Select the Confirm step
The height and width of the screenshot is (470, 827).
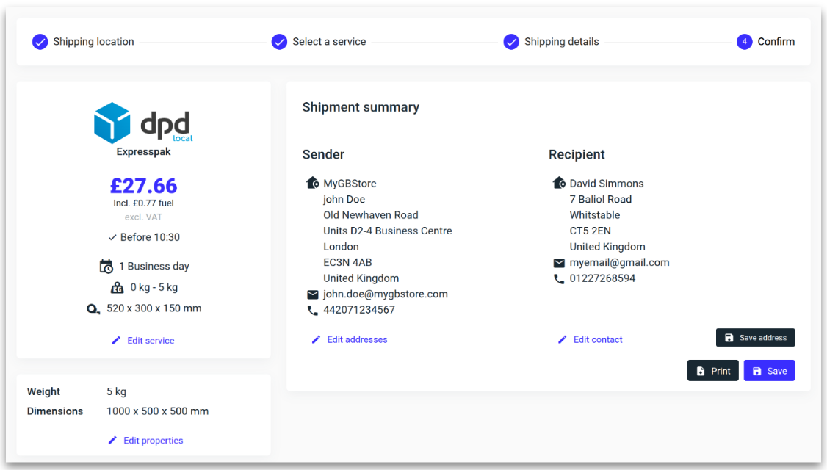click(766, 42)
